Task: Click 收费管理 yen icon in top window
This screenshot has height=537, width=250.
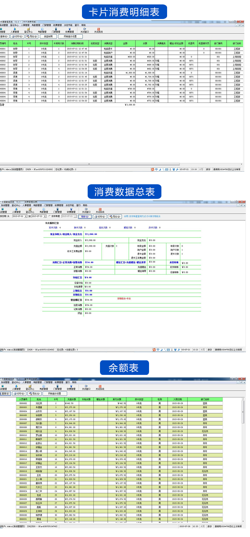Action: pyautogui.click(x=70, y=30)
